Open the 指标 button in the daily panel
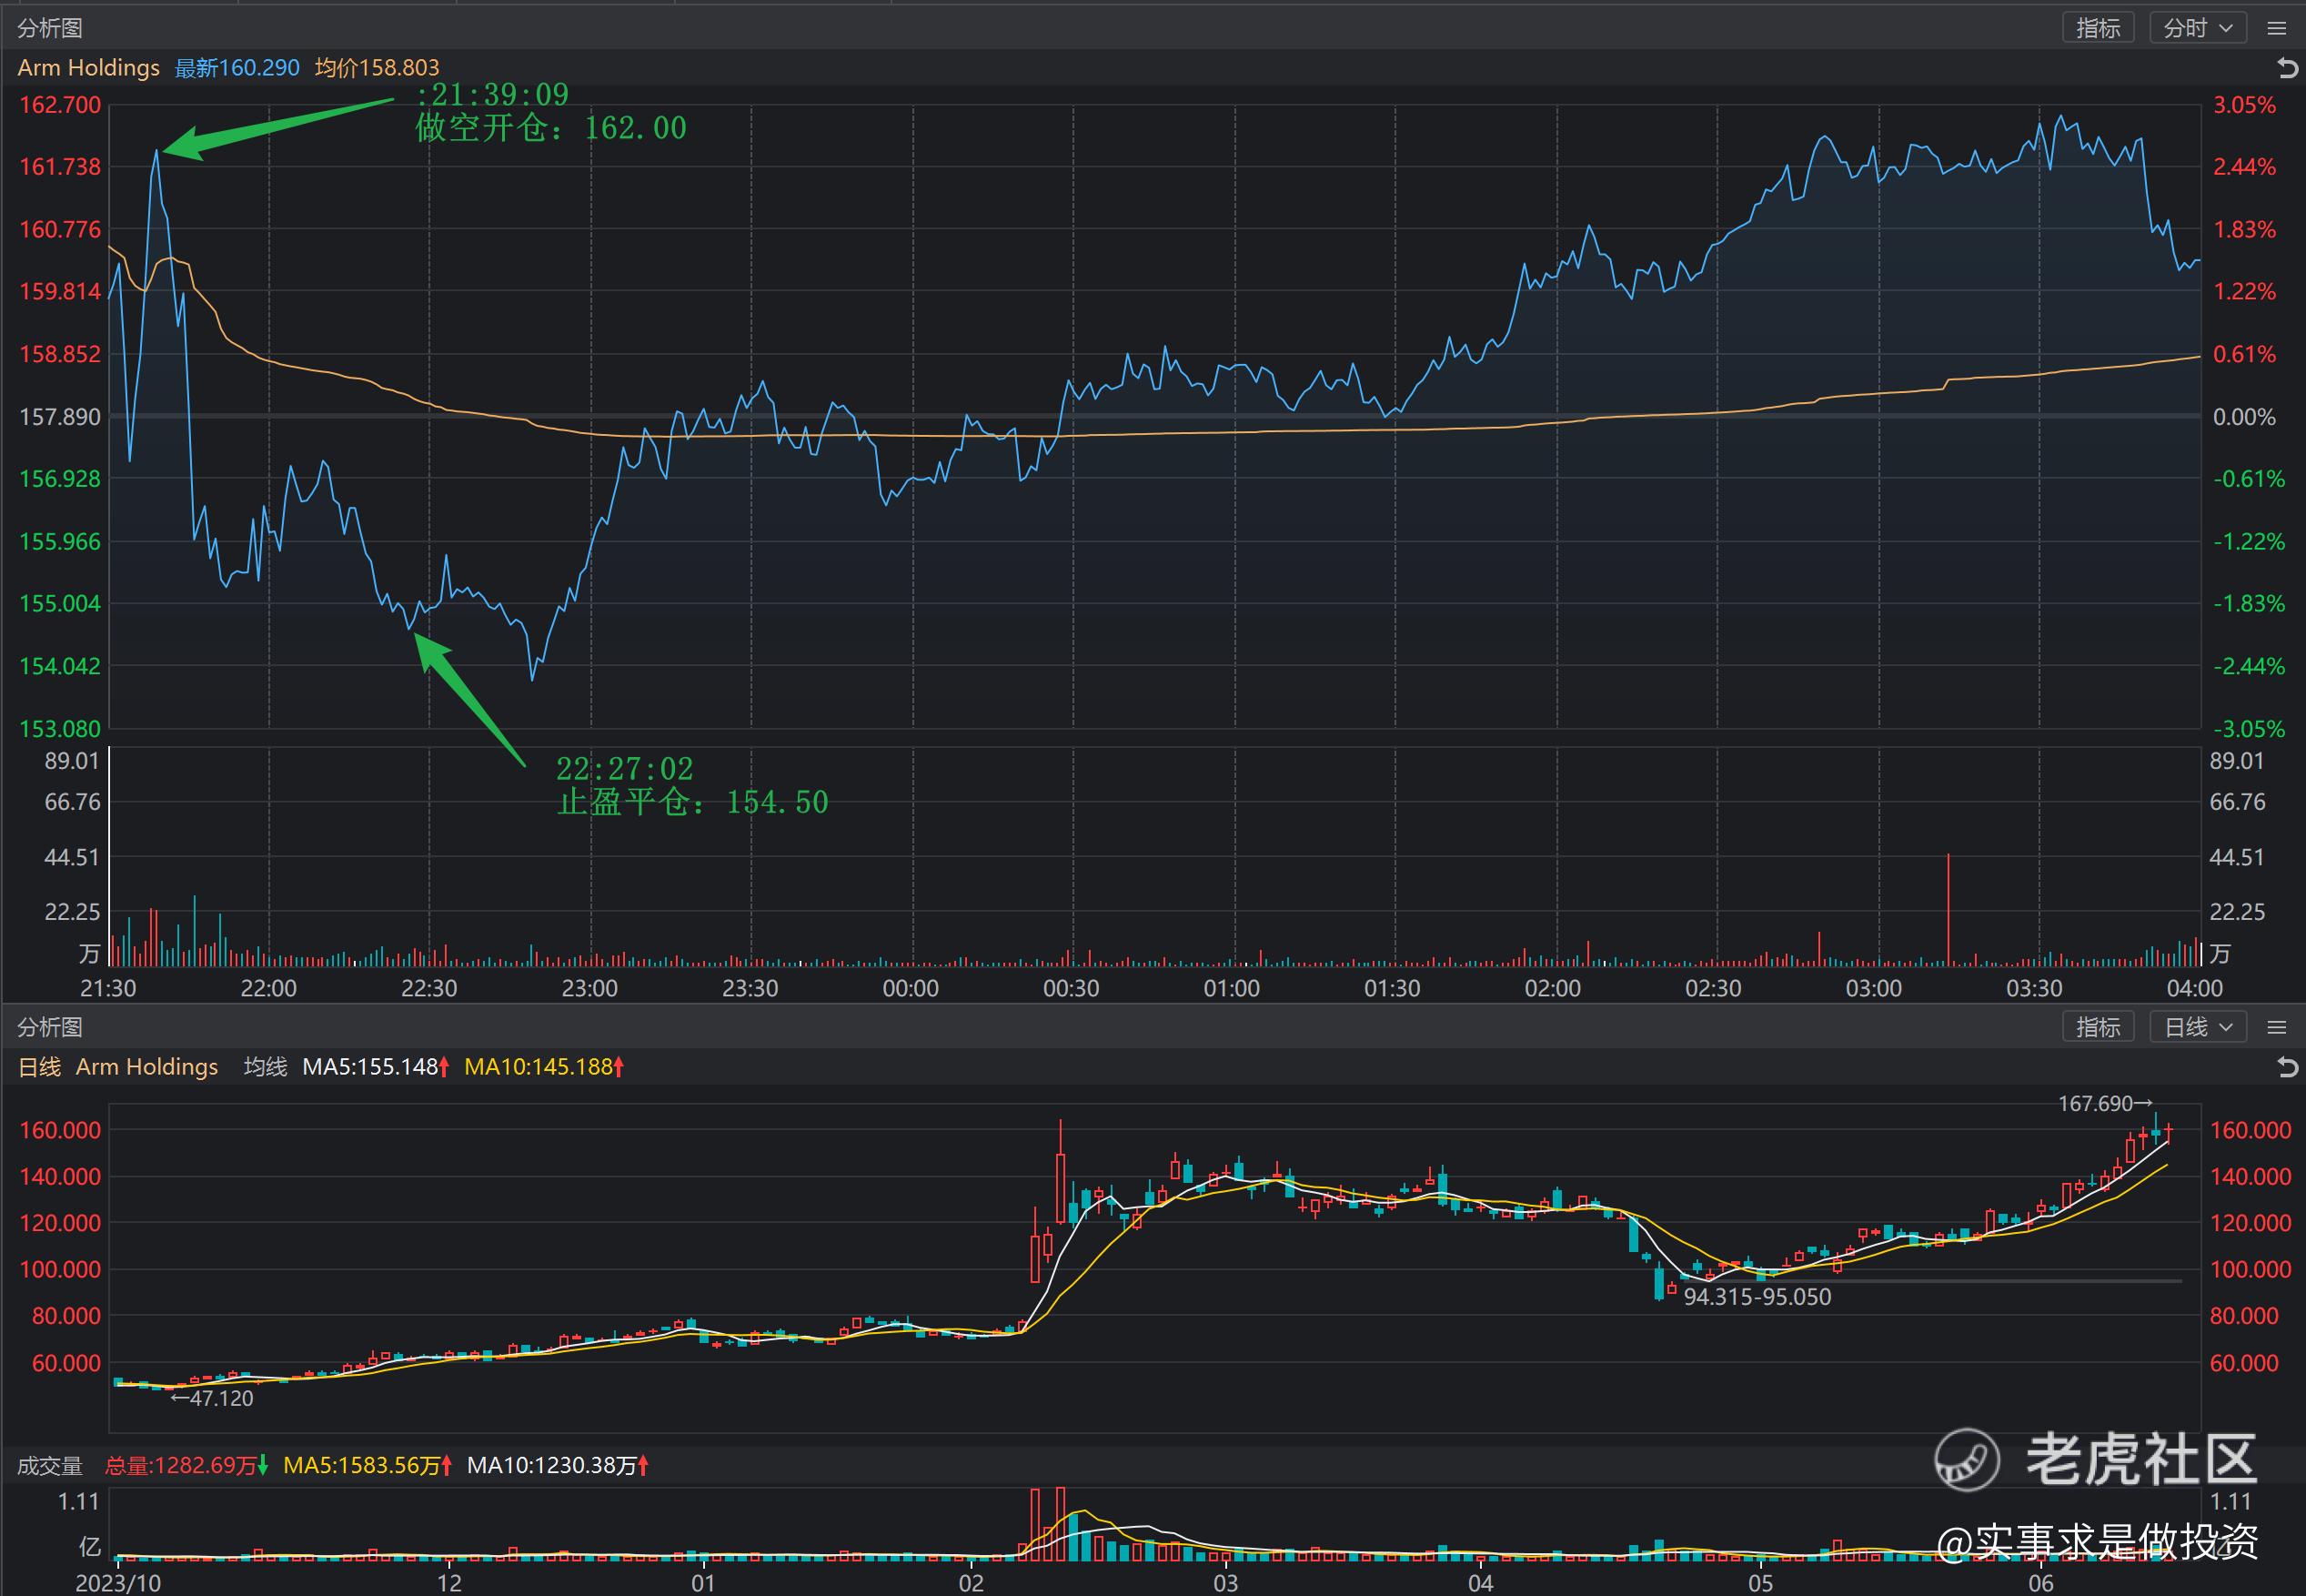The height and width of the screenshot is (1596, 2306). coord(2097,1027)
